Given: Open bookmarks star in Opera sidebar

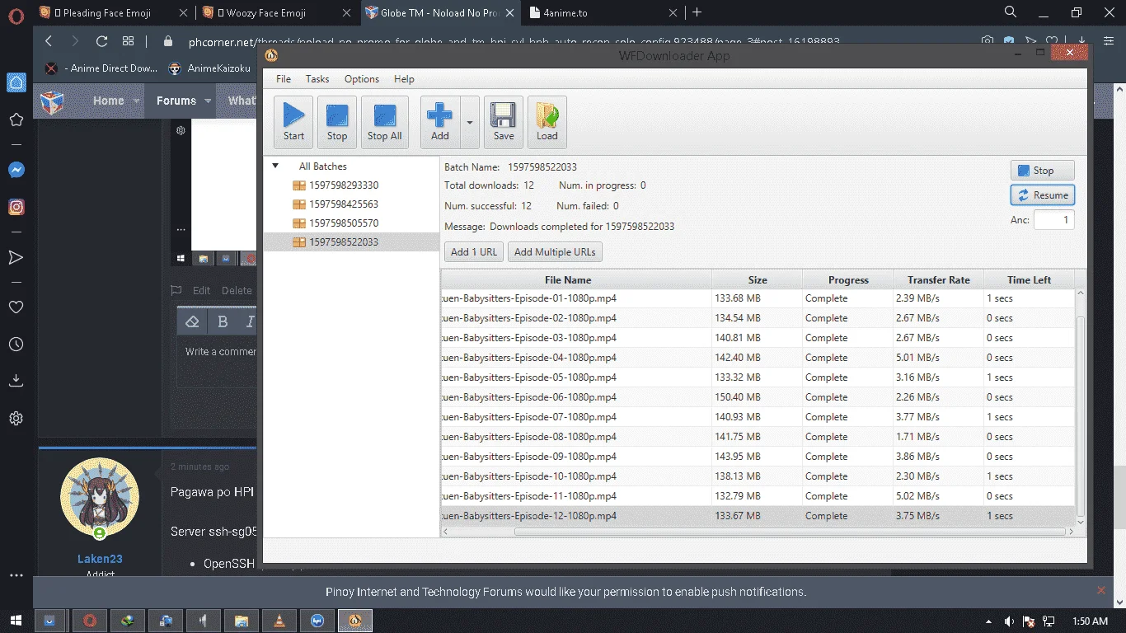Looking at the screenshot, I should (16, 120).
